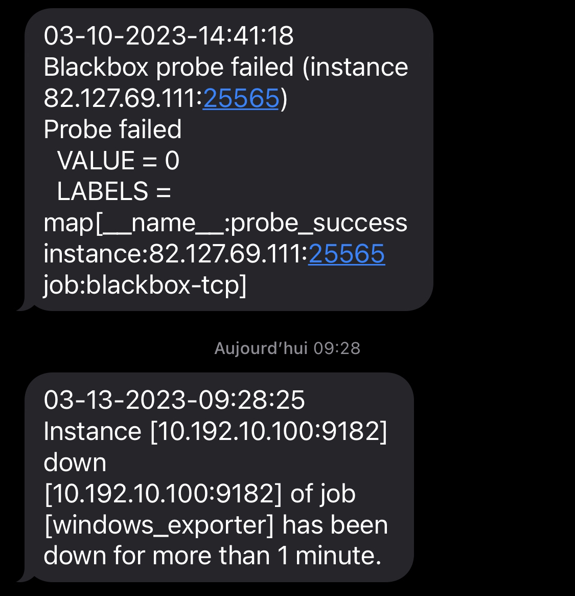
Task: Tap the standalone "Probe failed" line
Action: (112, 129)
